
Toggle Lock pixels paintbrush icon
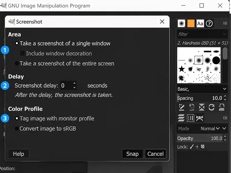192,146
